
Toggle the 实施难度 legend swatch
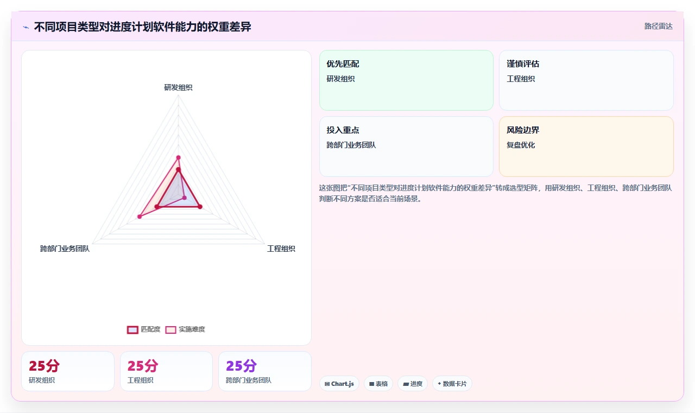[170, 329]
